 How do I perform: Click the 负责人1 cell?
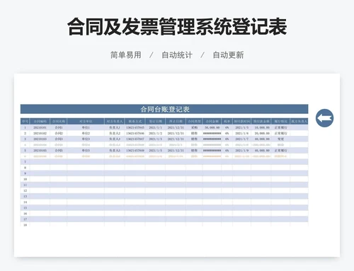[x=115, y=127]
